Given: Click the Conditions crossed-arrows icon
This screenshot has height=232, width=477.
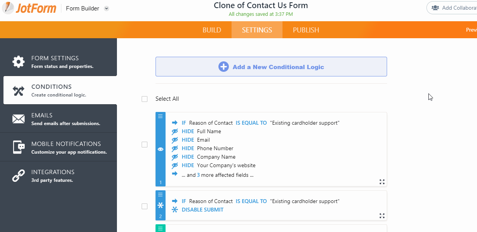Looking at the screenshot, I should point(18,91).
